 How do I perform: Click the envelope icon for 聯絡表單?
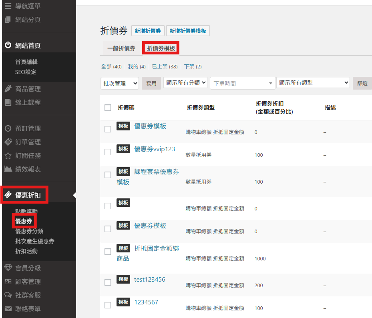point(8,309)
